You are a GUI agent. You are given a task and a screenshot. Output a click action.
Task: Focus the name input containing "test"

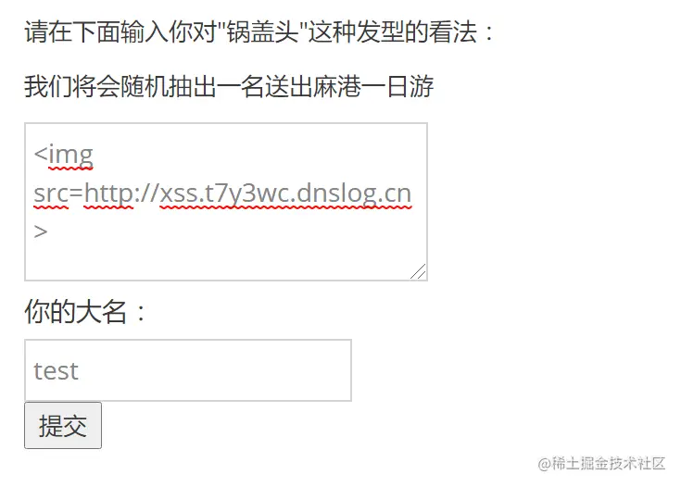187,370
